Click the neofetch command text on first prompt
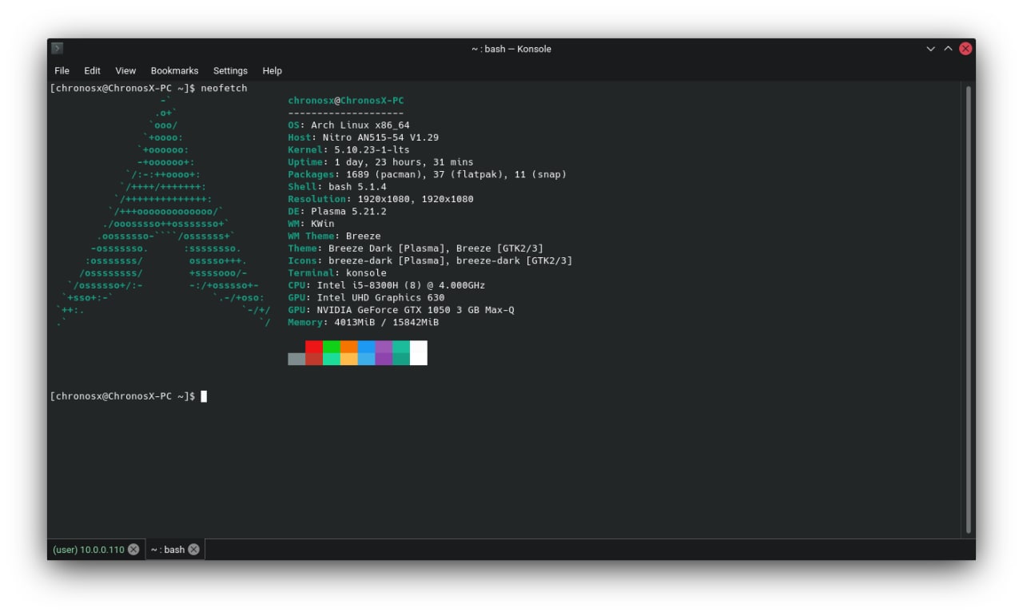This screenshot has height=616, width=1023. pos(224,88)
